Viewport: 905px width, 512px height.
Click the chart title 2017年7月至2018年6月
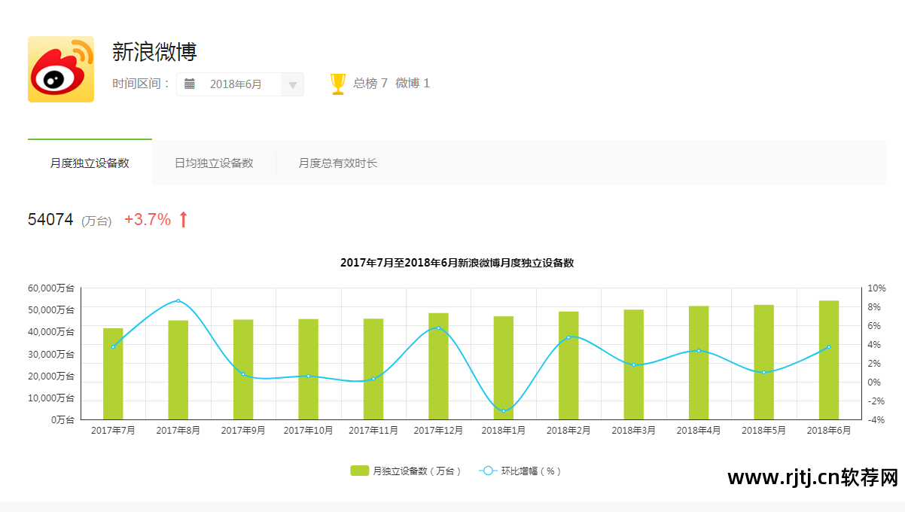[x=457, y=263]
